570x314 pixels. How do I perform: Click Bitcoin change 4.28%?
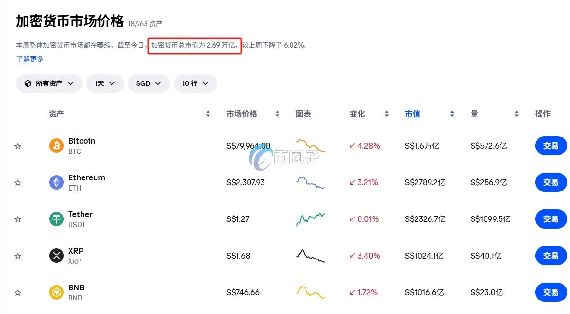(x=364, y=146)
